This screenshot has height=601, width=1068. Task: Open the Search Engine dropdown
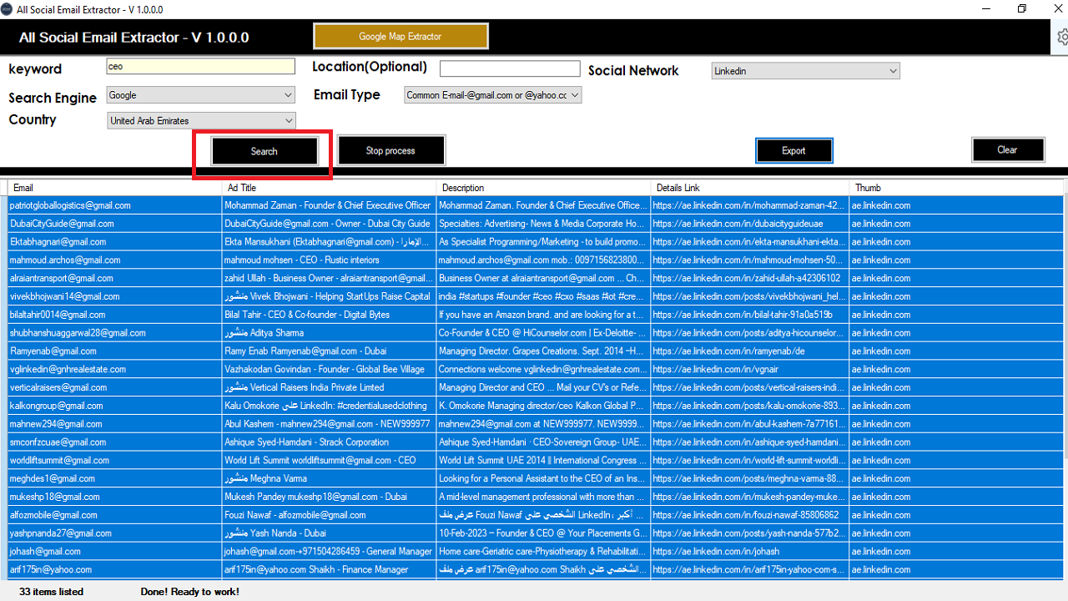(200, 94)
